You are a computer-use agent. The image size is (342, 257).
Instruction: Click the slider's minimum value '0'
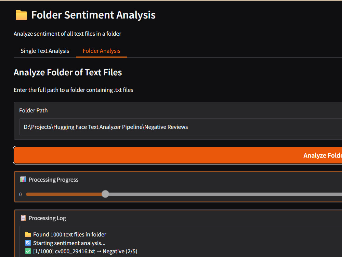click(x=21, y=194)
